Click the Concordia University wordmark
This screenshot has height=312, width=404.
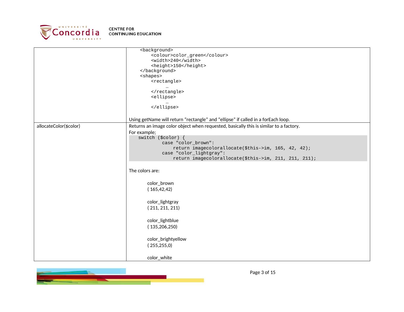pyautogui.click(x=76, y=33)
